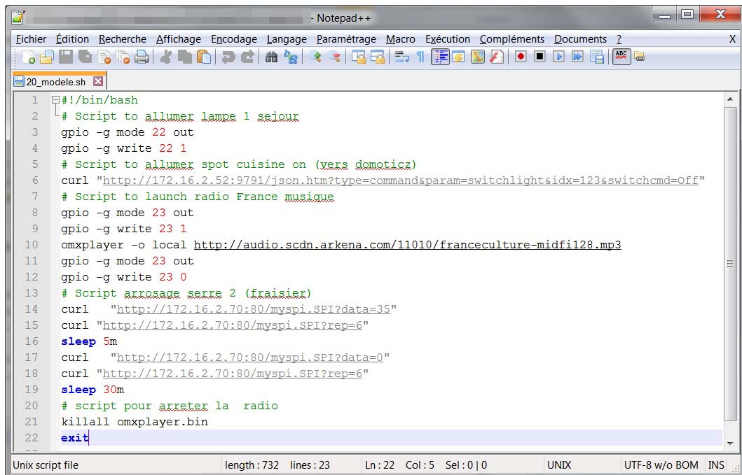
Task: Open the Replace dialog icon
Action: pos(291,57)
